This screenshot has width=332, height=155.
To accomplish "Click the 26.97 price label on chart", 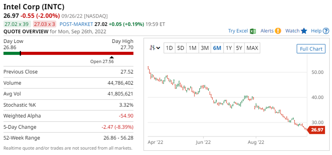I will coord(318,130).
